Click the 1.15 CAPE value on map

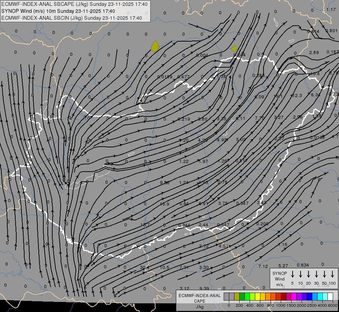tap(283, 245)
